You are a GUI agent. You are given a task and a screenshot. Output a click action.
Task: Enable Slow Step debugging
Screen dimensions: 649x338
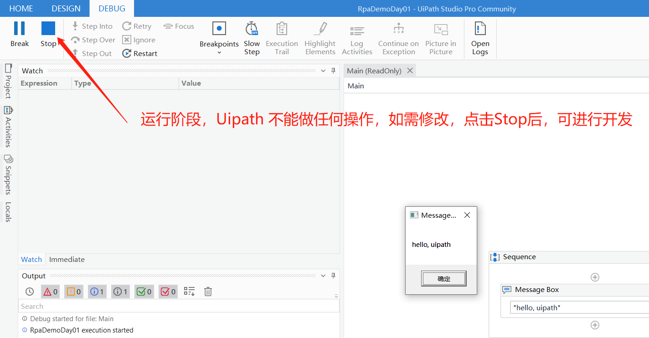(252, 39)
